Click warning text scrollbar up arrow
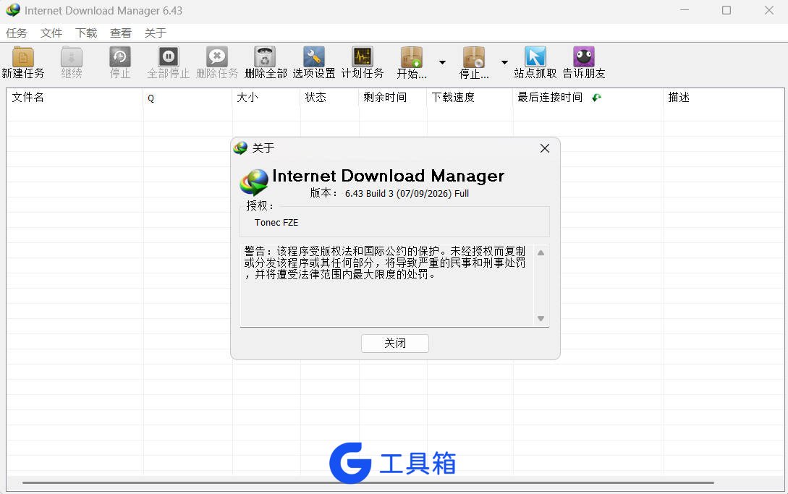Viewport: 788px width, 494px height. tap(541, 252)
